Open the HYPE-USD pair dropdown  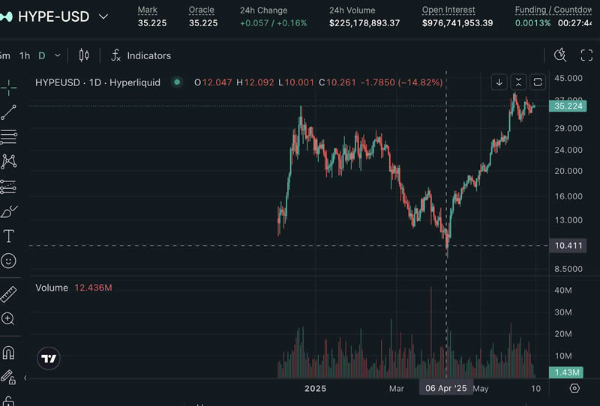coord(103,16)
